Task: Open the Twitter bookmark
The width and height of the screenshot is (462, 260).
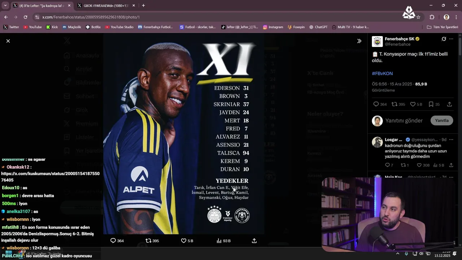Action: click(x=11, y=27)
